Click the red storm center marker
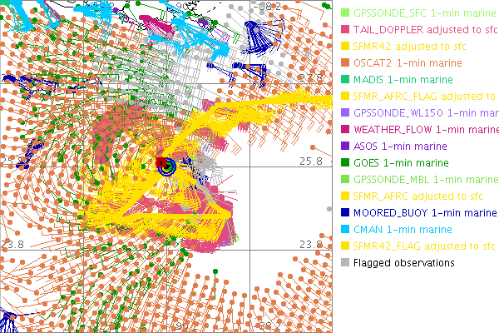The image size is (499, 333). [161, 162]
